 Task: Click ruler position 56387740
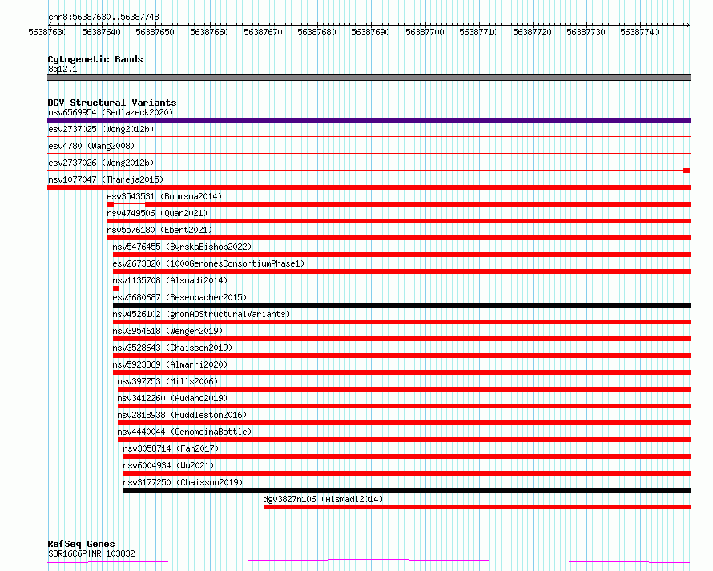639,32
